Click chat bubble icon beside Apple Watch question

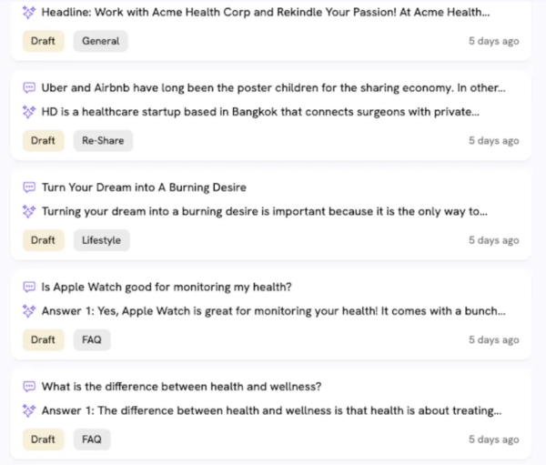29,287
